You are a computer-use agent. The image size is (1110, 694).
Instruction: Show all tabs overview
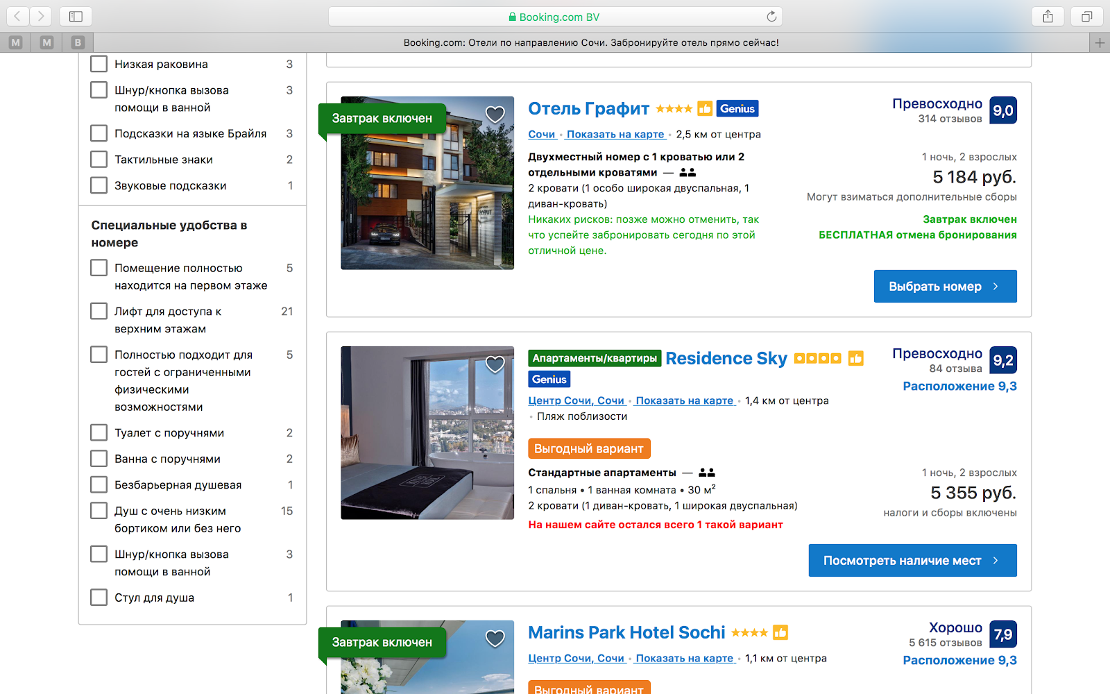[1087, 16]
